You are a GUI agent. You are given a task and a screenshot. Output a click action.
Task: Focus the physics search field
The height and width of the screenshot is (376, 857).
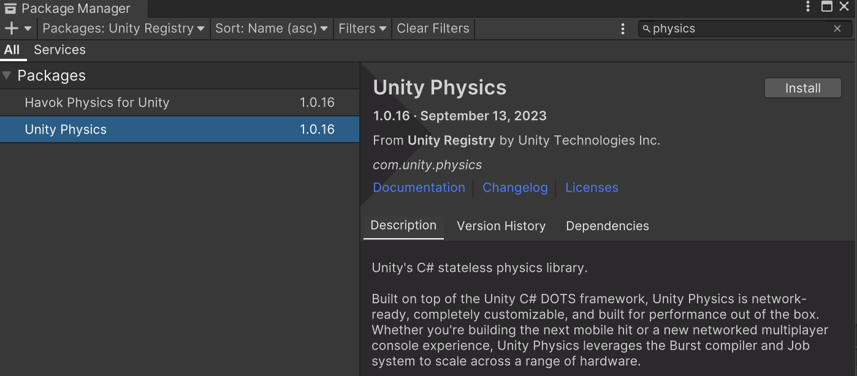[x=745, y=29]
